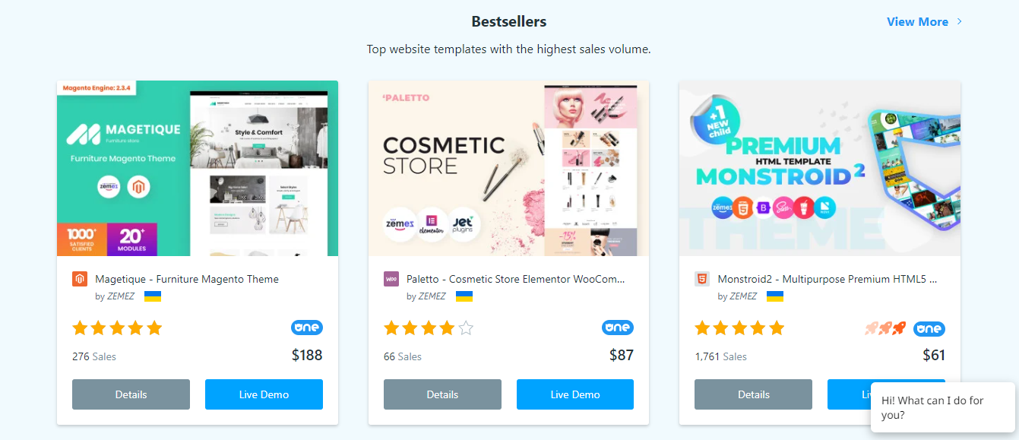The width and height of the screenshot is (1019, 440).
Task: Open Details for Paletto theme
Action: point(442,394)
